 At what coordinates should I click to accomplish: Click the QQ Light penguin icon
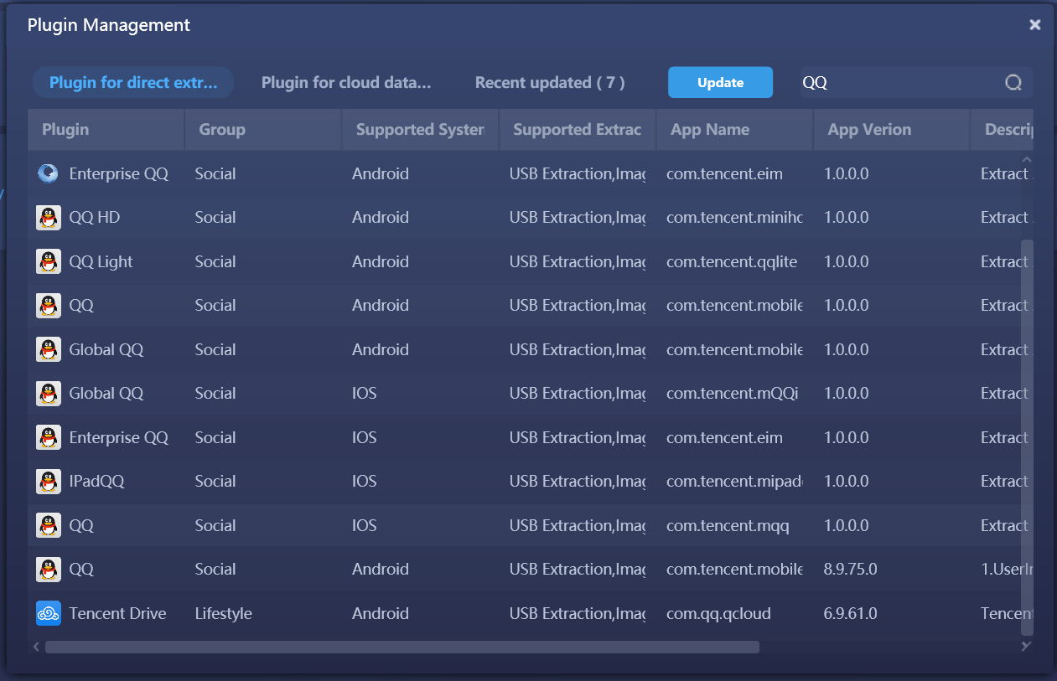[x=49, y=261]
